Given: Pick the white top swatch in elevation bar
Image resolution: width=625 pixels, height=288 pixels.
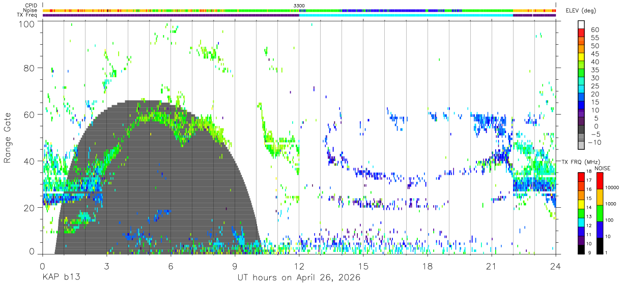Looking at the screenshot, I should pyautogui.click(x=581, y=25).
